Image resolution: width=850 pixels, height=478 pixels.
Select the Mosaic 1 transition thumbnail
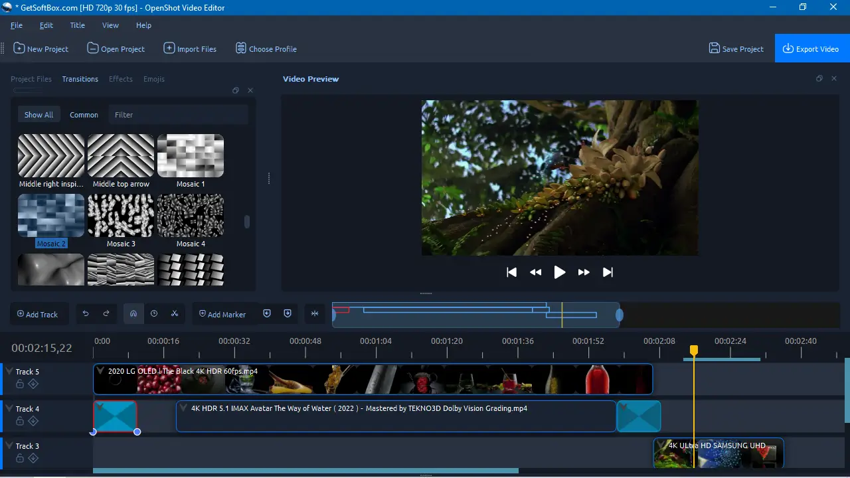(x=191, y=156)
